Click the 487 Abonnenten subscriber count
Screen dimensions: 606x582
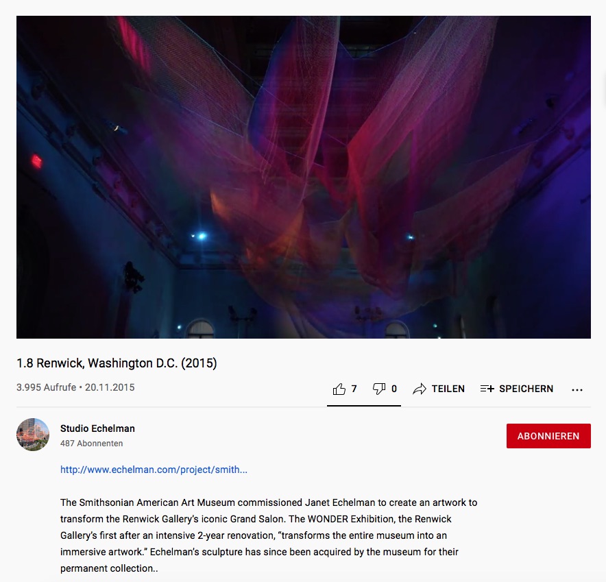92,444
